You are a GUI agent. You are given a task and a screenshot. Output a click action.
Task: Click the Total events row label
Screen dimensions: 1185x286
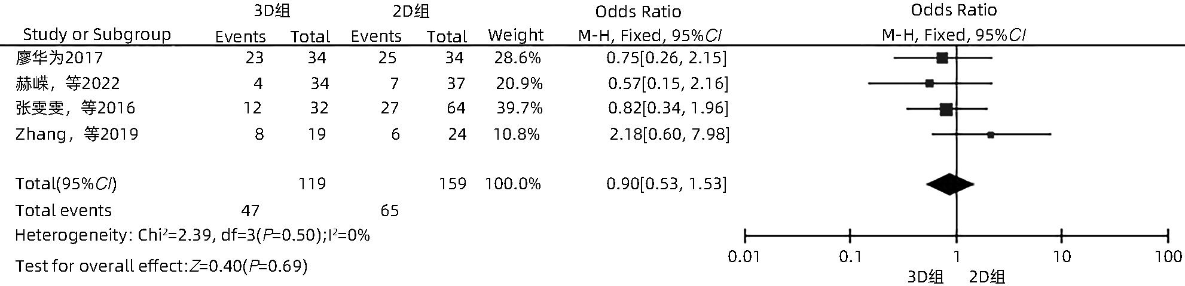(x=63, y=211)
